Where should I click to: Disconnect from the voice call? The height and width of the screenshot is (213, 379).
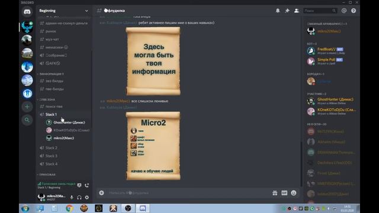coord(87,185)
